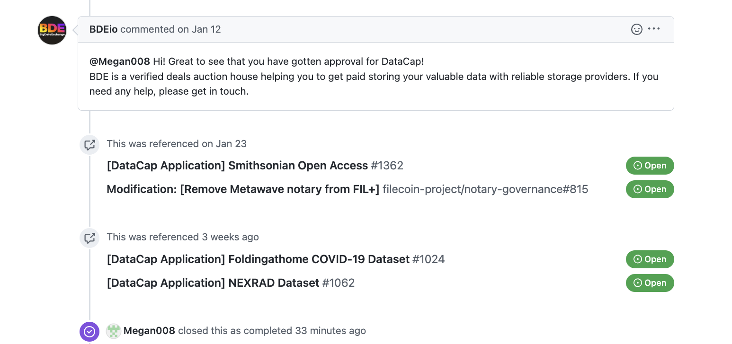This screenshot has height=344, width=732.
Task: Click the cross-reference icon for the 3-weeks-ago references
Action: 89,238
